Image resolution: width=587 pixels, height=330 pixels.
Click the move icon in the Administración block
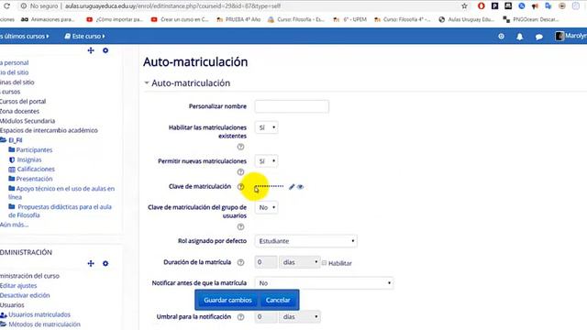point(91,263)
